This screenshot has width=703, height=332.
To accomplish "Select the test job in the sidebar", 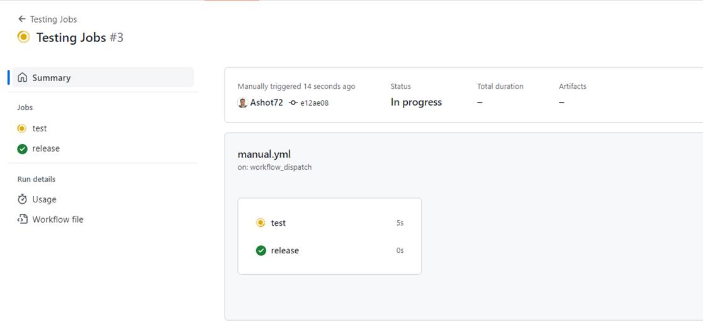I will 40,128.
